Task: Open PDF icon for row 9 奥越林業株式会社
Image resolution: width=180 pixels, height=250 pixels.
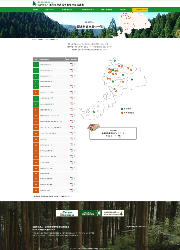Action: 71,110
